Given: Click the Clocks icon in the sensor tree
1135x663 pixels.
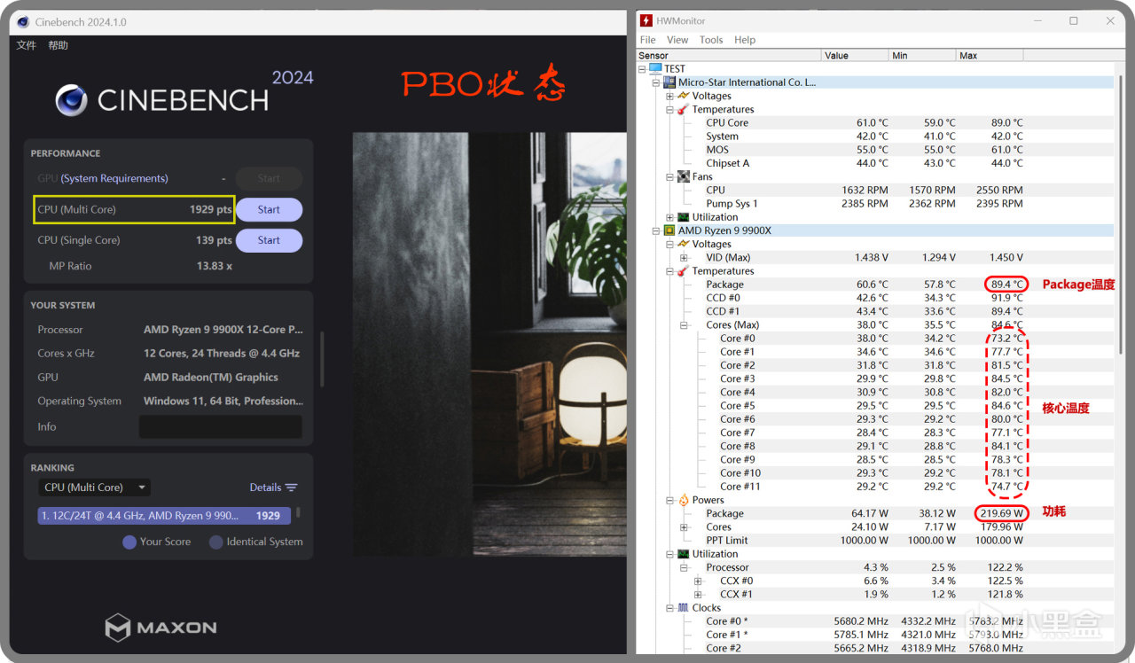Looking at the screenshot, I should 684,608.
